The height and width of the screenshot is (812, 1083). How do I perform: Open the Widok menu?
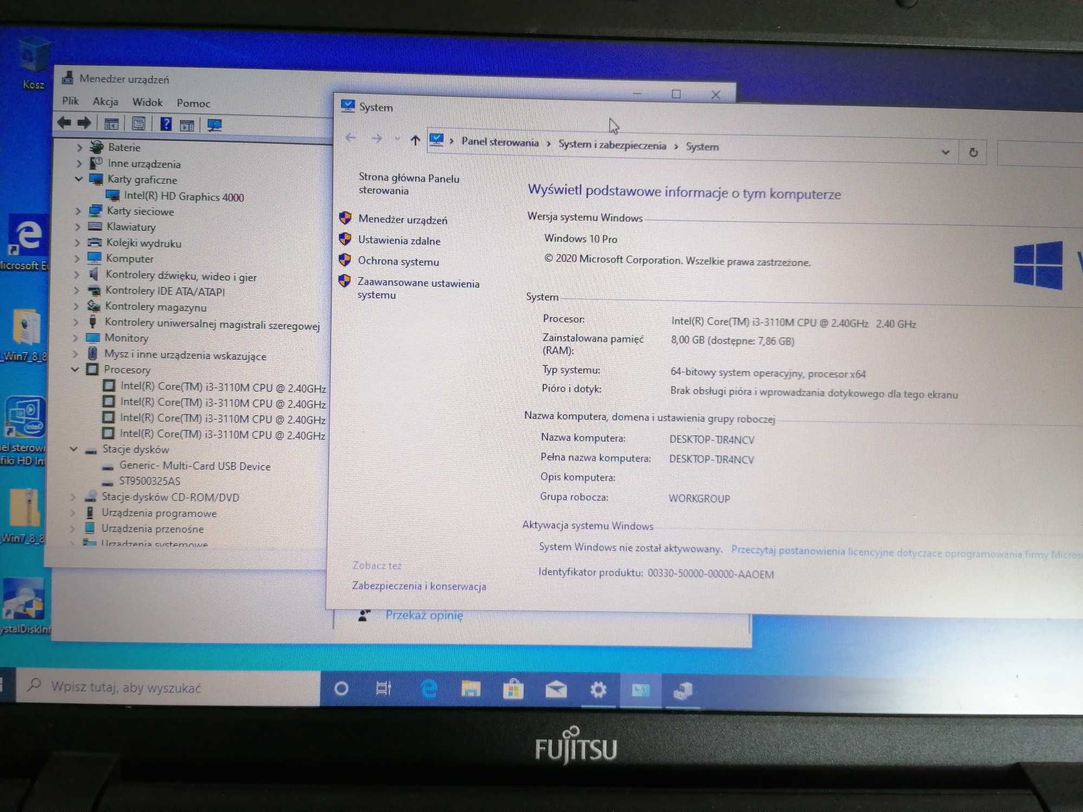pyautogui.click(x=147, y=102)
